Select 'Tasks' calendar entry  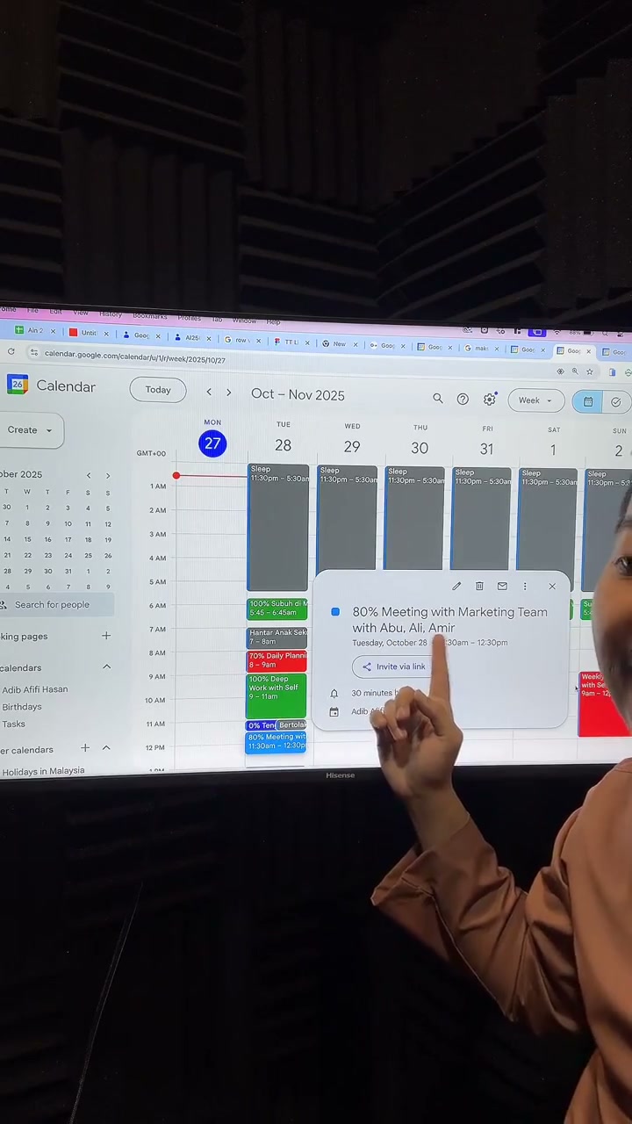click(x=13, y=724)
